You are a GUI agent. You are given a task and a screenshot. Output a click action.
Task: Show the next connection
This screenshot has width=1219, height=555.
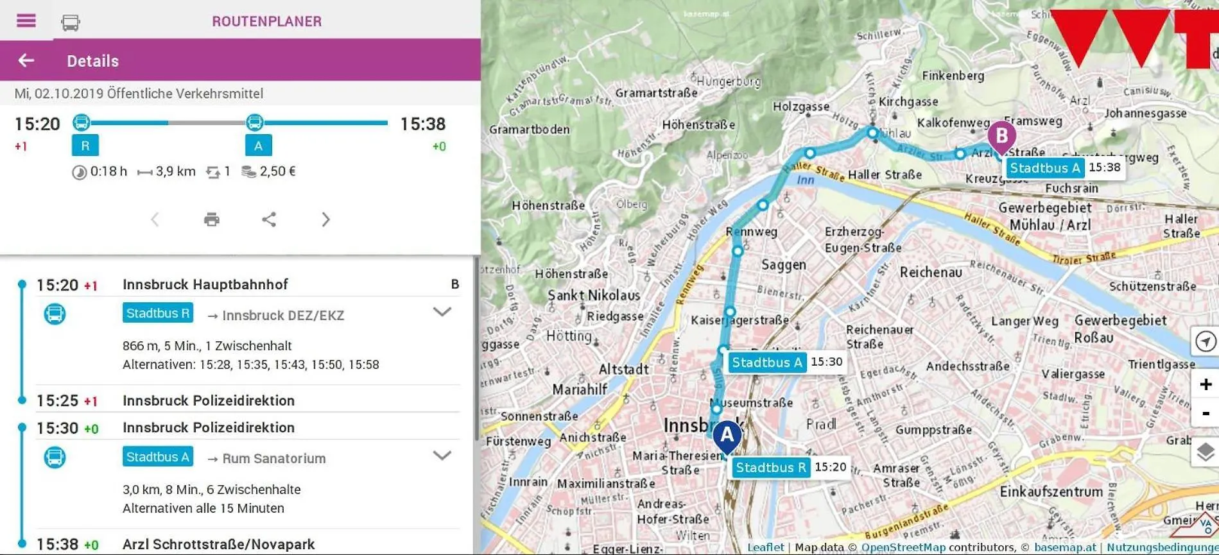pyautogui.click(x=325, y=219)
